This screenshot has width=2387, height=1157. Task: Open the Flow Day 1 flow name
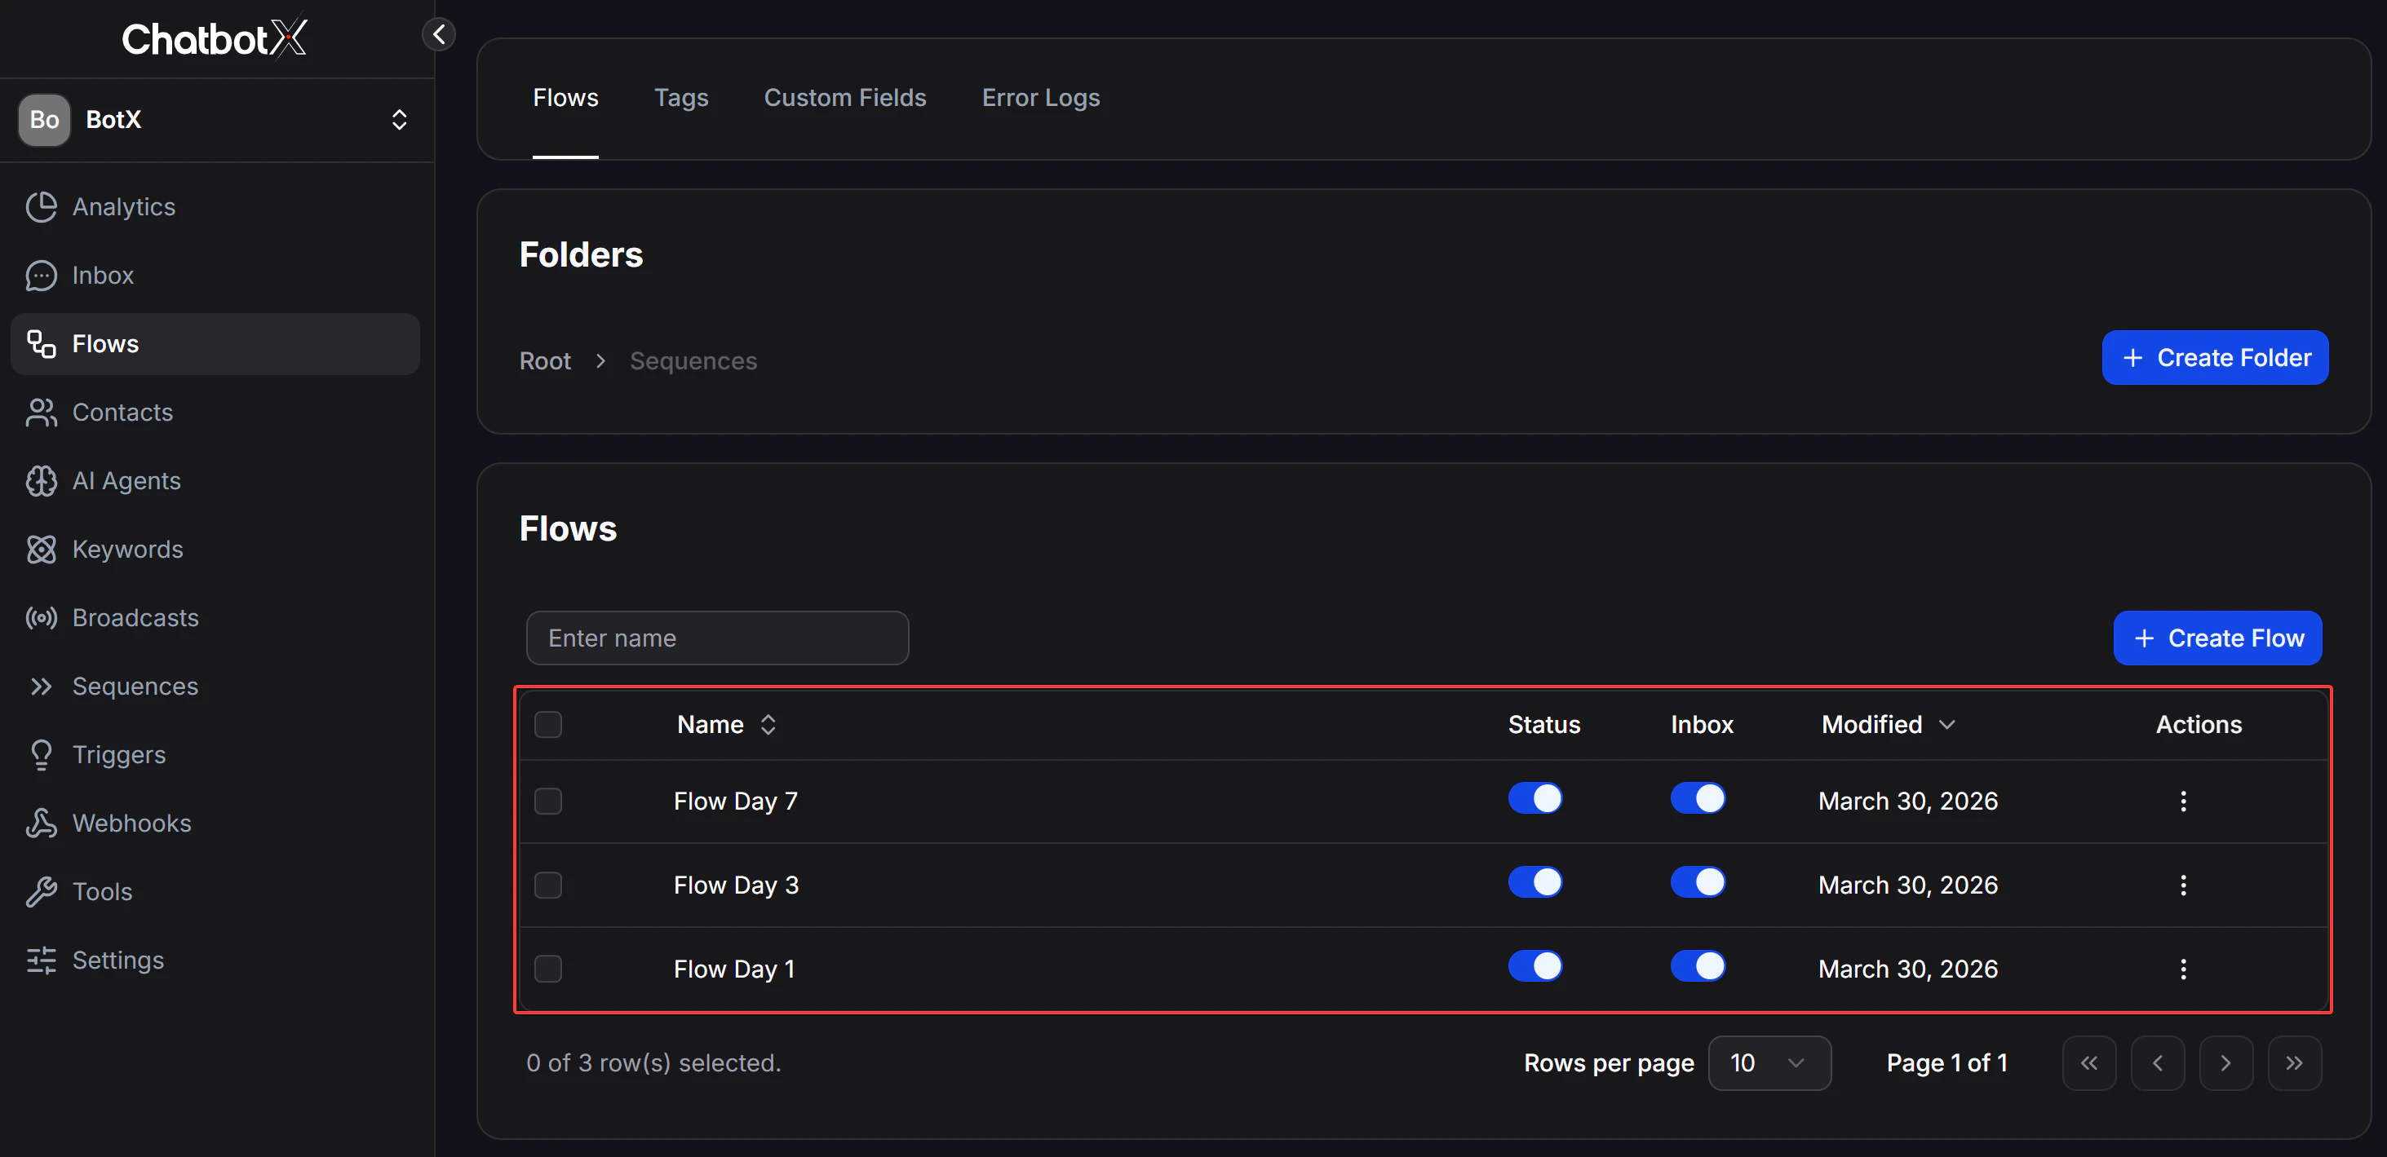(x=734, y=969)
